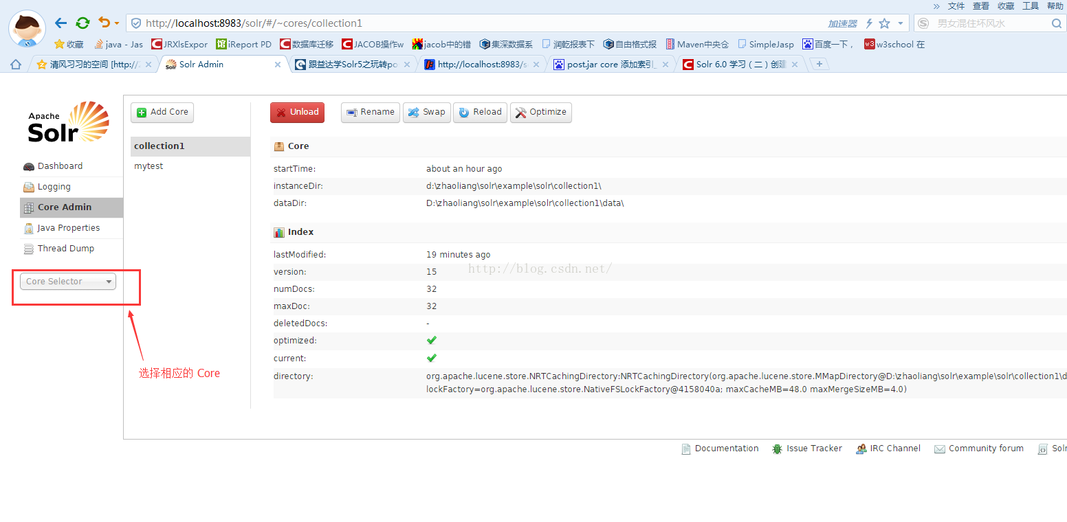This screenshot has width=1067, height=522.
Task: Click the lightning bolt accelerator icon
Action: tap(870, 23)
